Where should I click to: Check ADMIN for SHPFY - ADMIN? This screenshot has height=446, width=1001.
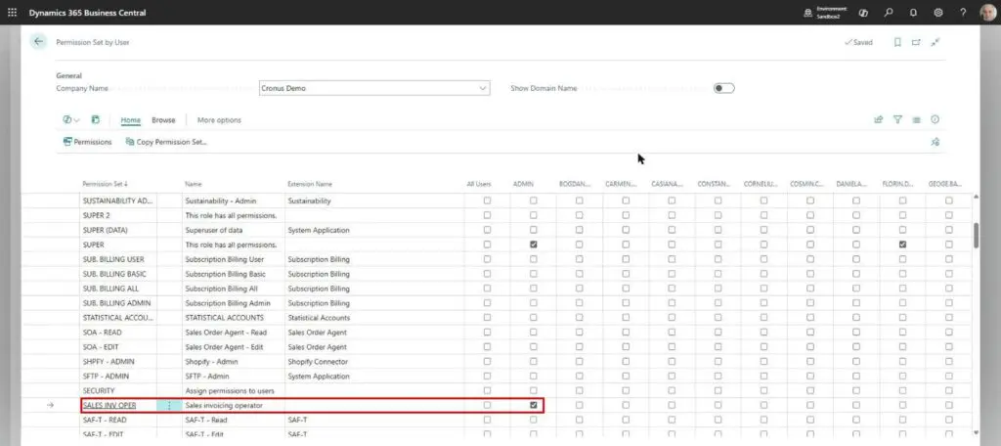533,361
